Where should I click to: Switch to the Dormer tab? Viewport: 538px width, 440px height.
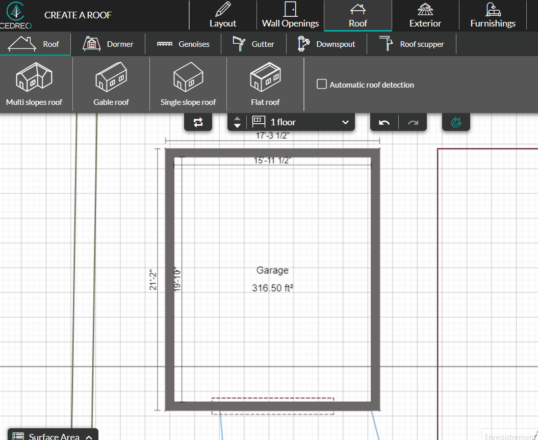tap(108, 44)
